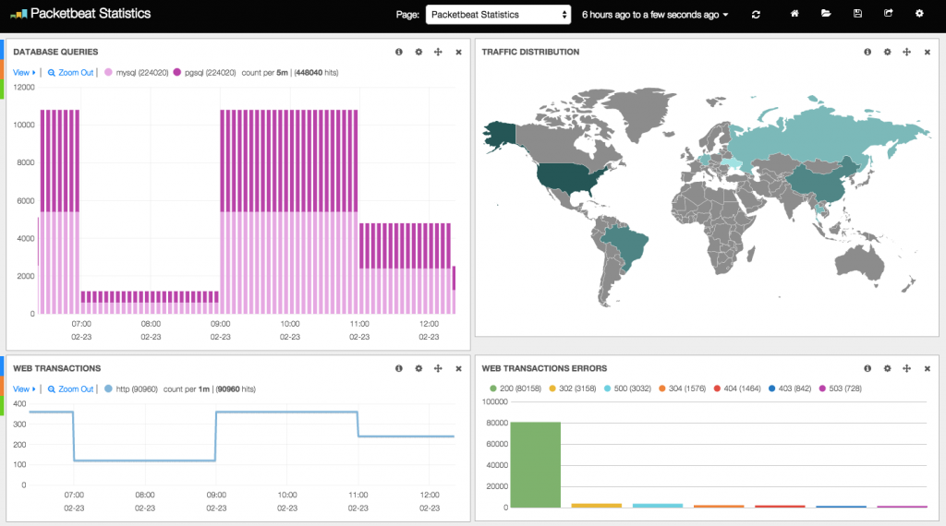Open the load dashboard folder icon
946x526 pixels.
826,13
